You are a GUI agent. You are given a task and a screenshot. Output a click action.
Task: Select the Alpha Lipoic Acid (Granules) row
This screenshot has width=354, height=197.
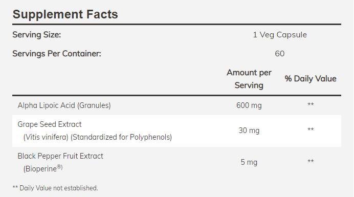(177, 105)
